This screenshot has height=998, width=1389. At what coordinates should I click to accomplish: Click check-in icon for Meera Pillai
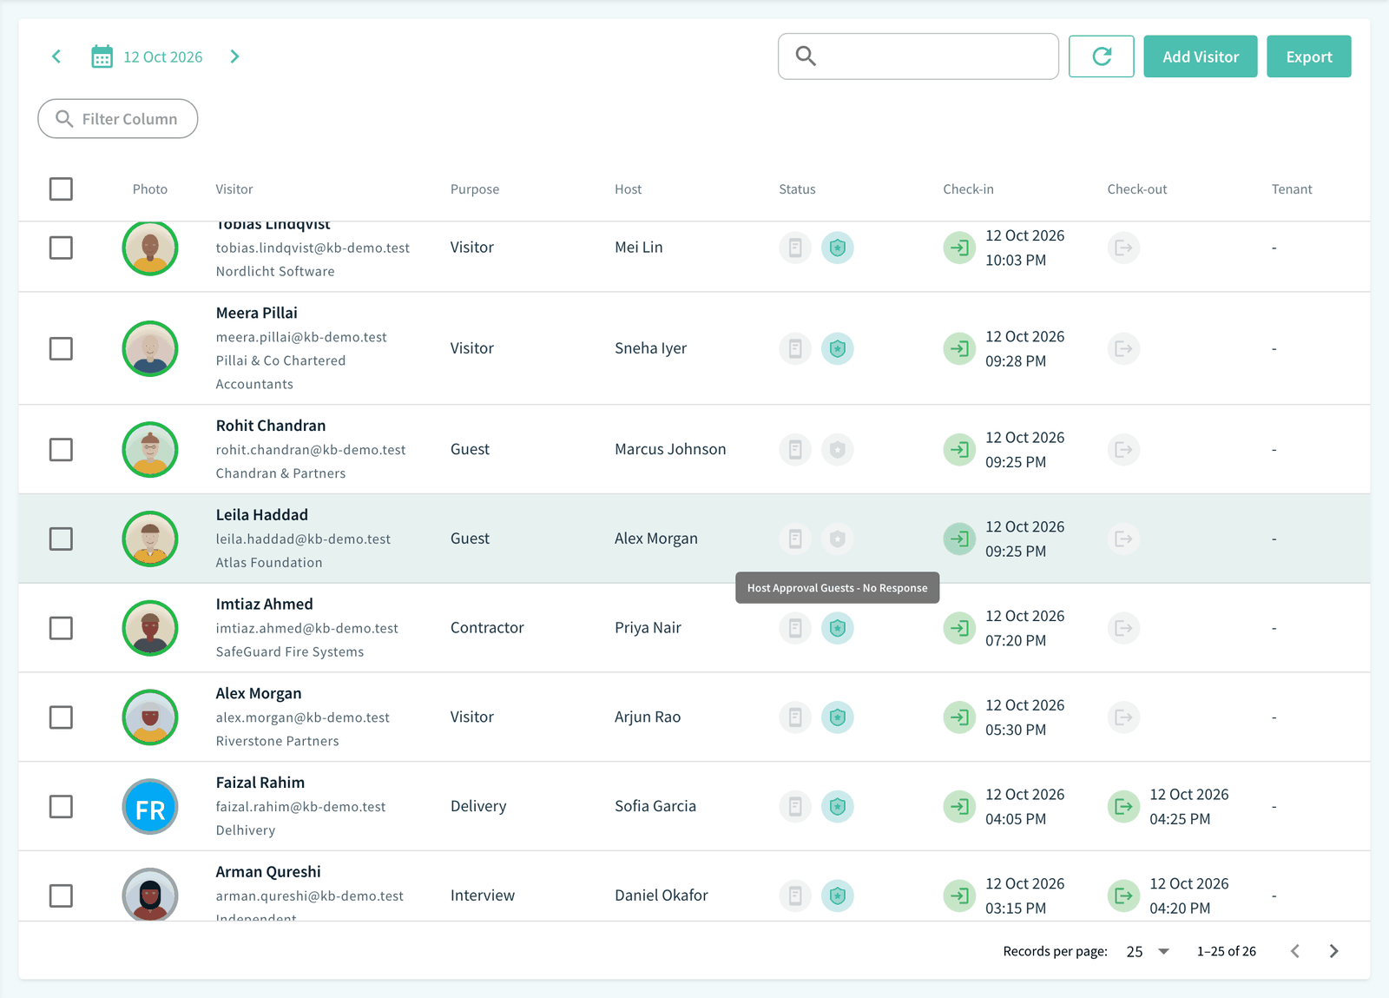click(959, 348)
